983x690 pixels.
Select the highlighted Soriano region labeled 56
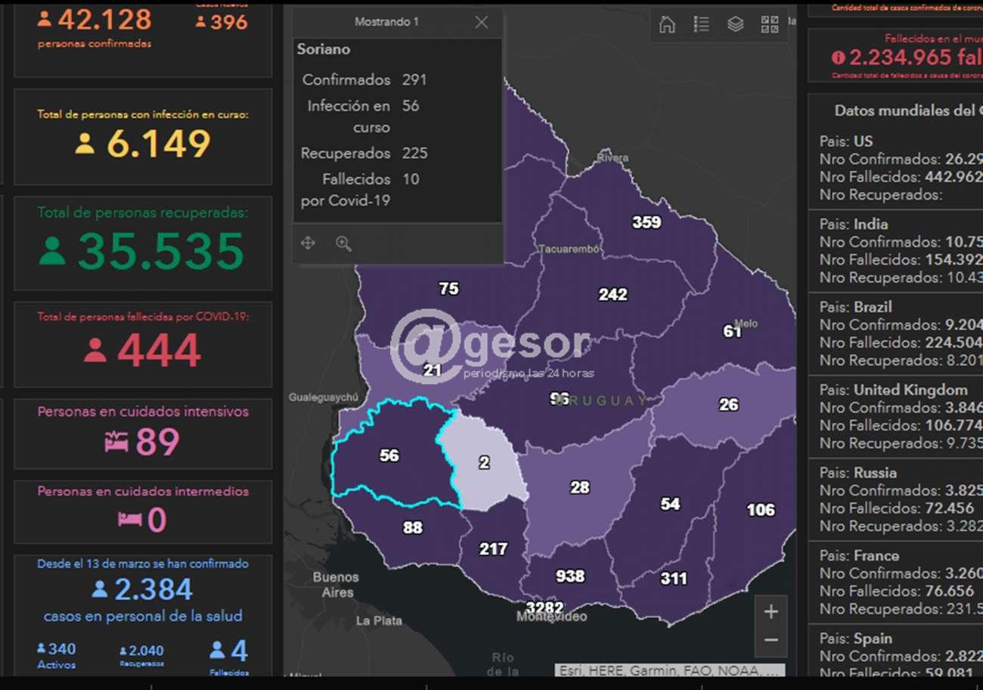click(x=389, y=455)
